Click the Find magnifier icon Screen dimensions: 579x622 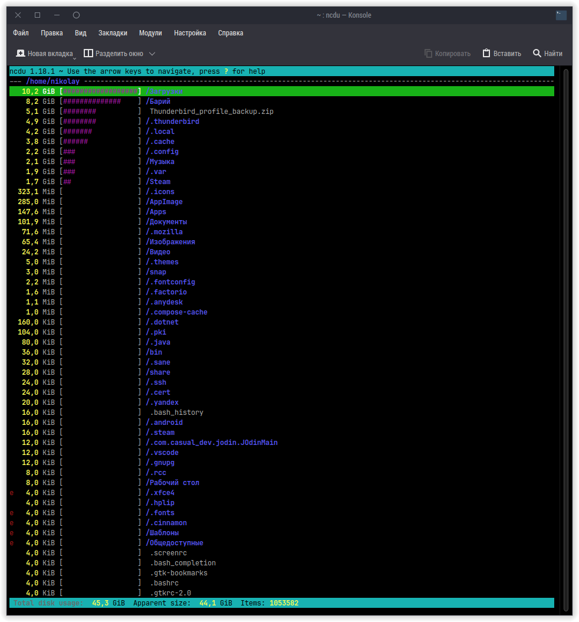(x=537, y=53)
